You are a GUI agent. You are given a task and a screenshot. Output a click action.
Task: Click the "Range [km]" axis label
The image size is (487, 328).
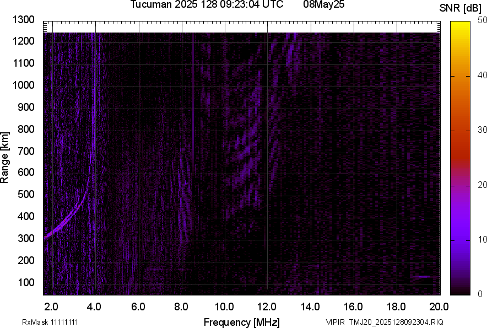(x=4, y=158)
